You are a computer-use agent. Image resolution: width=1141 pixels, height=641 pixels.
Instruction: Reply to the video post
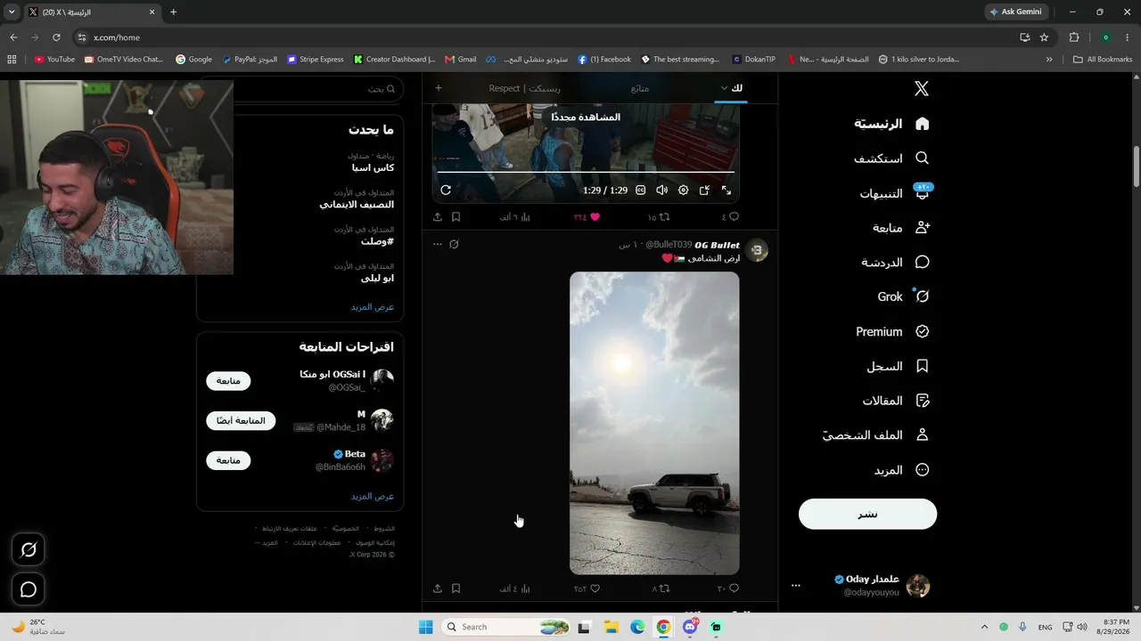point(730,217)
